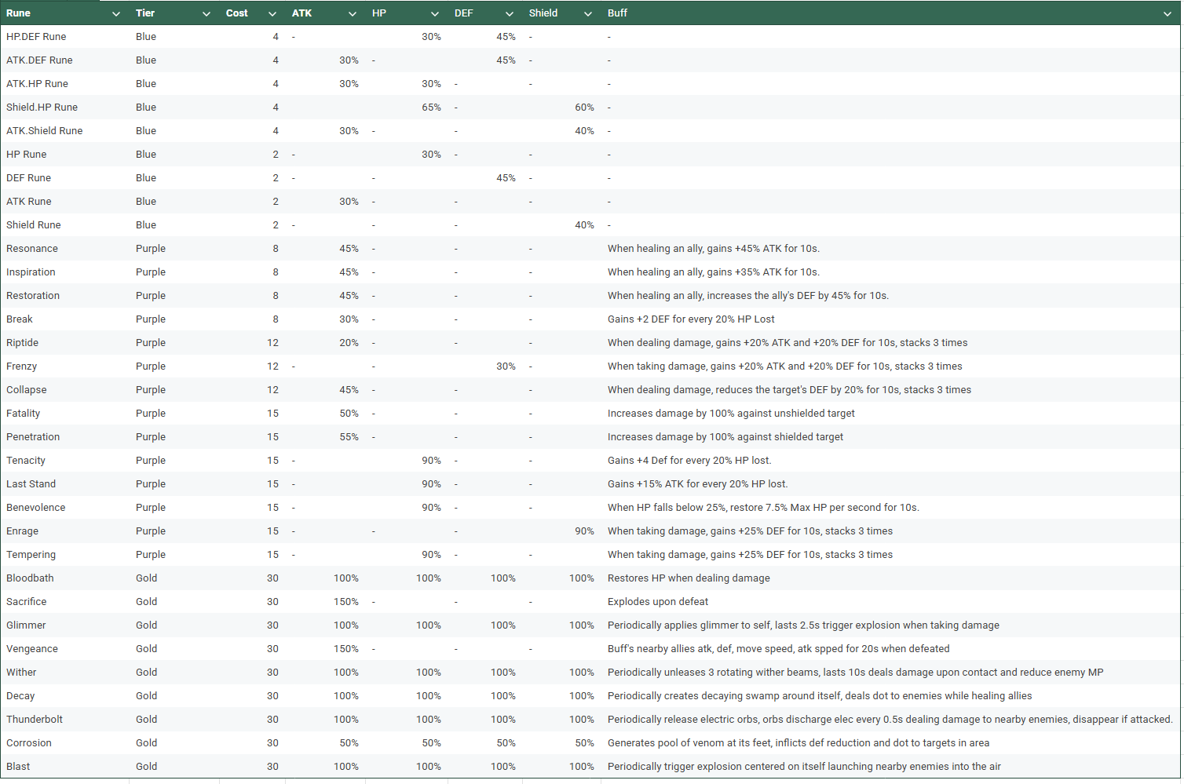Select the 'Corrosion' rune cell
Viewport: 1184px width, 784px height.
(64, 743)
